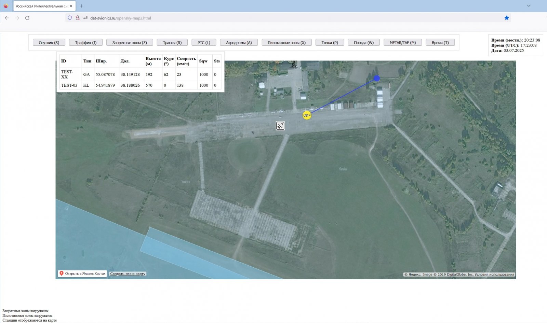This screenshot has width=547, height=323.
Task: Click the airplane icon on the runway
Action: [x=280, y=126]
